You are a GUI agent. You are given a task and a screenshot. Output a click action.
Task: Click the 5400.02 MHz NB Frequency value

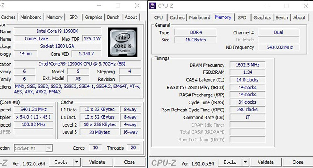(278, 47)
